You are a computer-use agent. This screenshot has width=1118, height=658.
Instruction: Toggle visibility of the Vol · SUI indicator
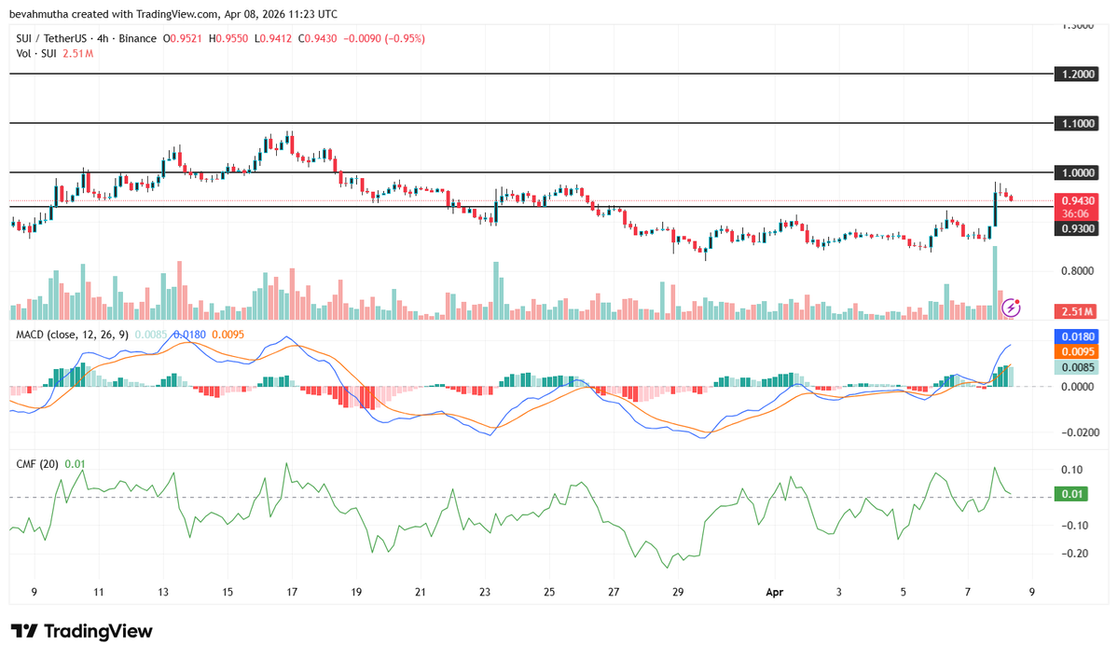(x=35, y=54)
